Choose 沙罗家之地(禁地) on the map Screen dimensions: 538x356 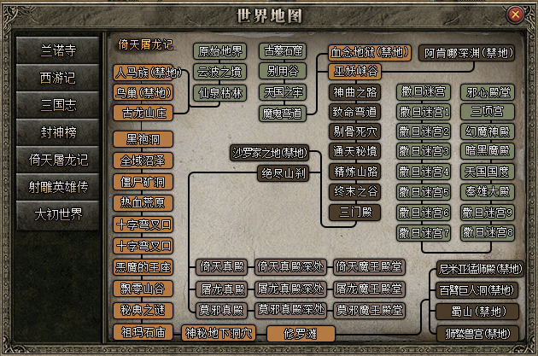tap(270, 153)
